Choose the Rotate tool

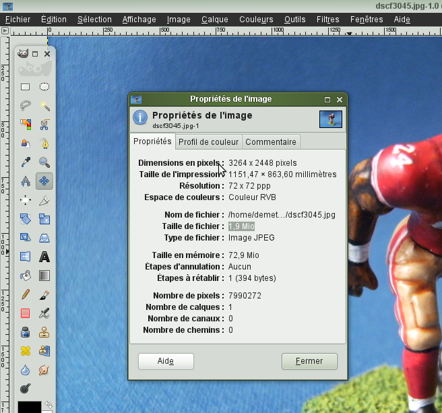(x=26, y=219)
